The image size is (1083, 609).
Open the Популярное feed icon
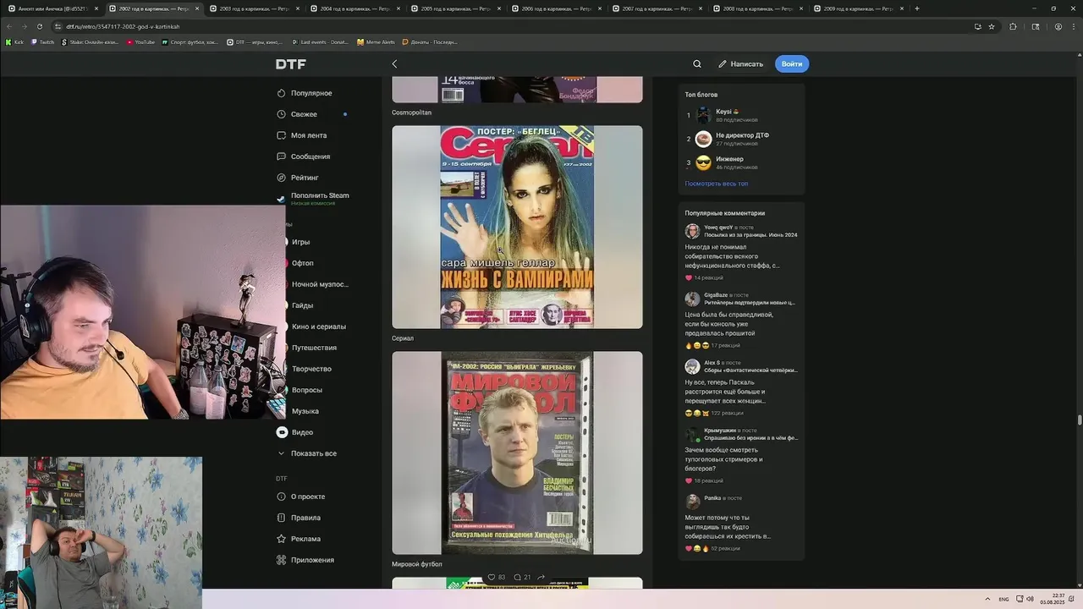pyautogui.click(x=282, y=93)
